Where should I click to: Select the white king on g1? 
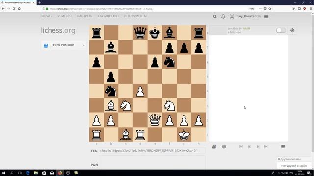point(184,135)
